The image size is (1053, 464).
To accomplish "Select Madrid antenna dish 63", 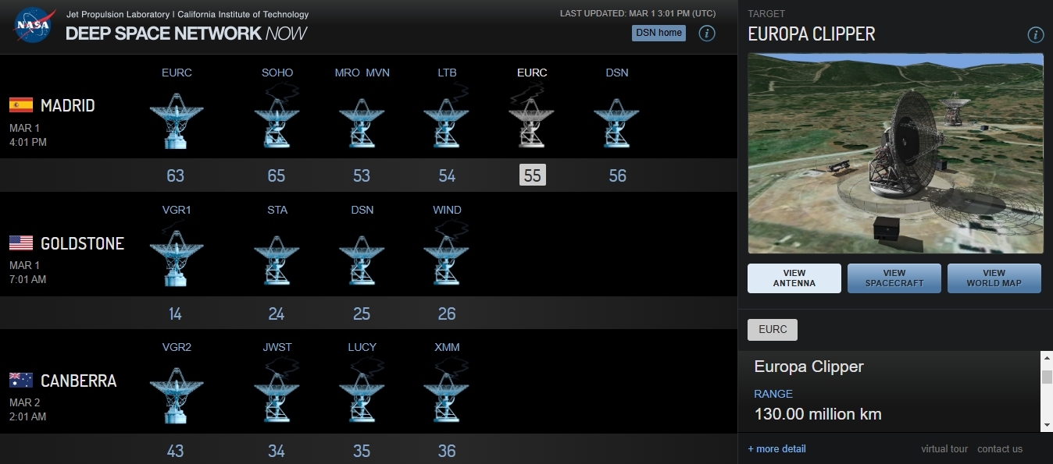I will [x=176, y=120].
